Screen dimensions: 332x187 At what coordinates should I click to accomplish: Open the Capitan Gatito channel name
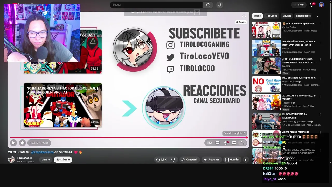tap(289, 27)
